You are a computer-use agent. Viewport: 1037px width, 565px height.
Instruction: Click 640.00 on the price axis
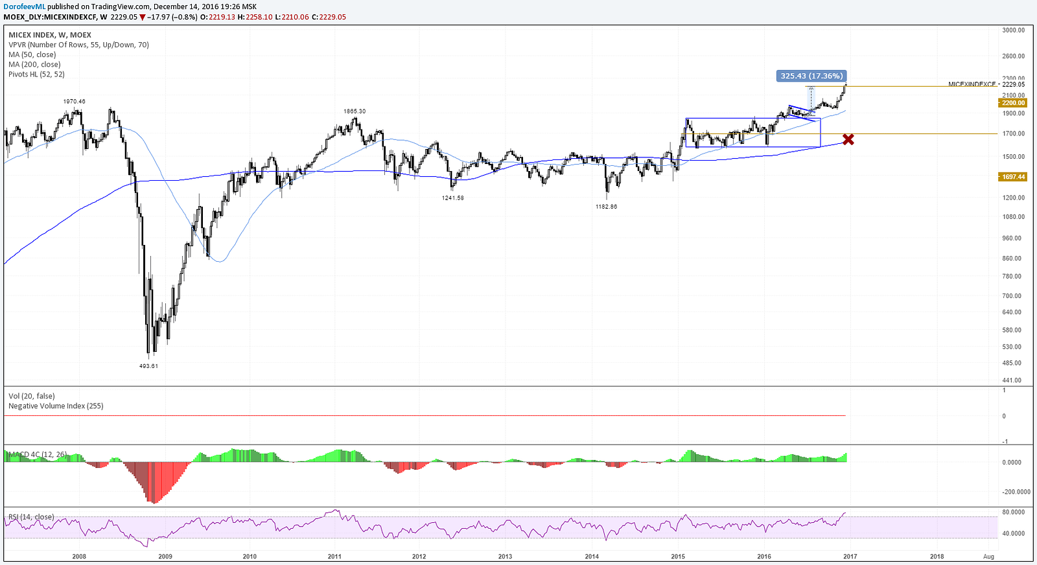tap(1012, 312)
